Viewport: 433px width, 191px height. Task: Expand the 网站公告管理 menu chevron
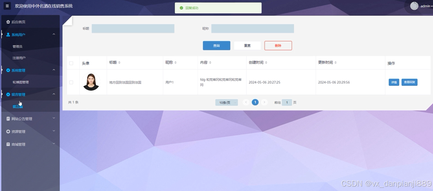click(x=54, y=118)
